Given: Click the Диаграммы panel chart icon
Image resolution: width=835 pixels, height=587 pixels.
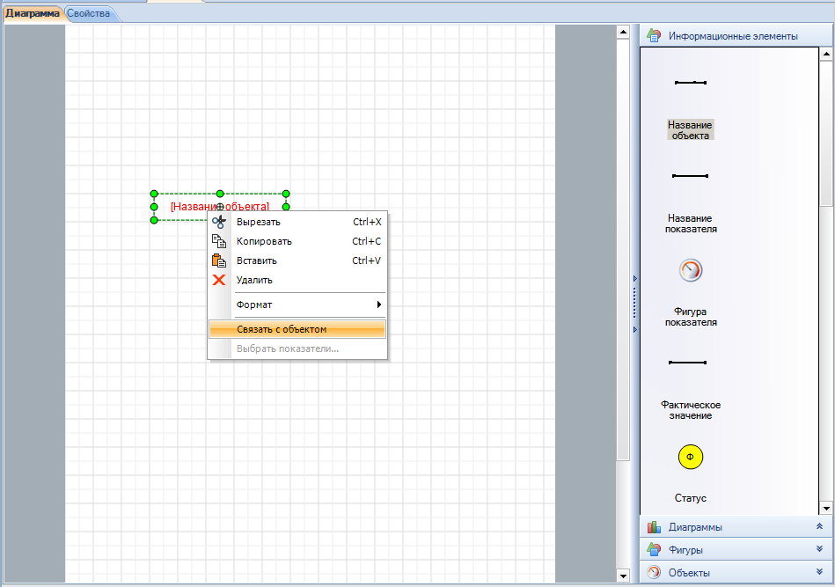Looking at the screenshot, I should click(x=654, y=527).
